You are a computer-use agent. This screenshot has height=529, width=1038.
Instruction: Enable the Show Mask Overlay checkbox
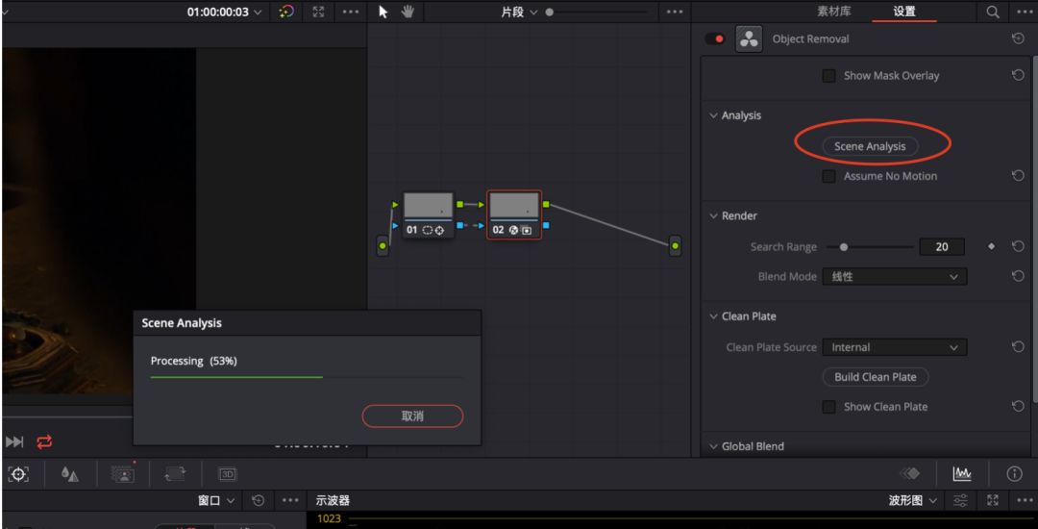pos(828,75)
